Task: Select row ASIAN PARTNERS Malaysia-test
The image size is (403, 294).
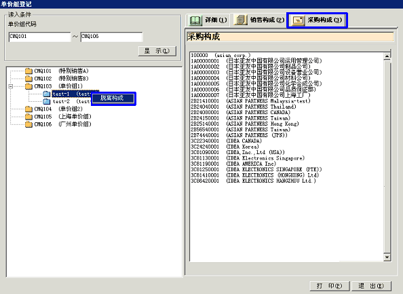Action: tap(250, 101)
